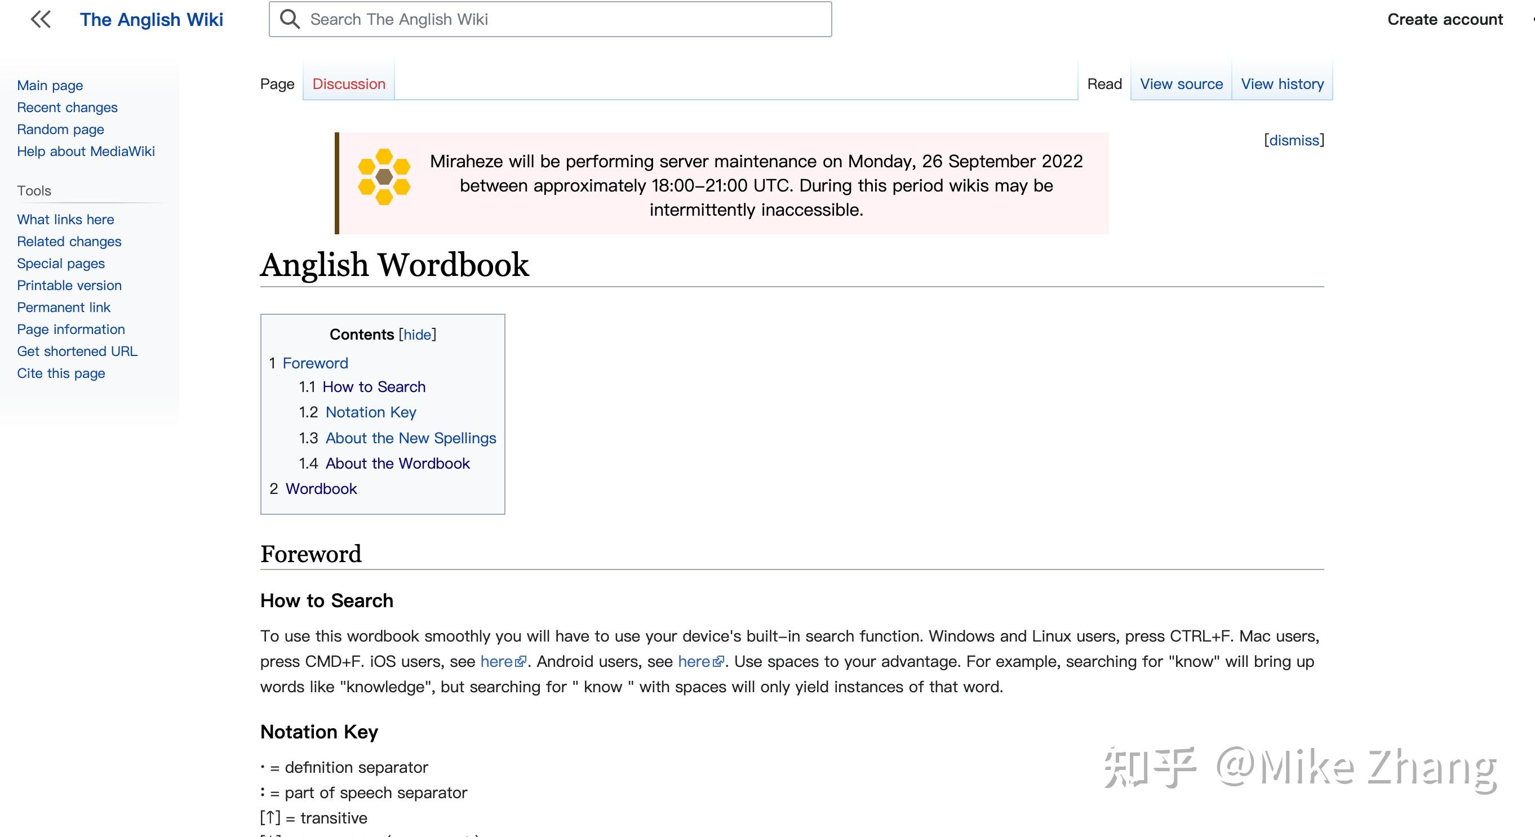Jump to Notation Key in contents
This screenshot has width=1535, height=837.
pyautogui.click(x=370, y=412)
